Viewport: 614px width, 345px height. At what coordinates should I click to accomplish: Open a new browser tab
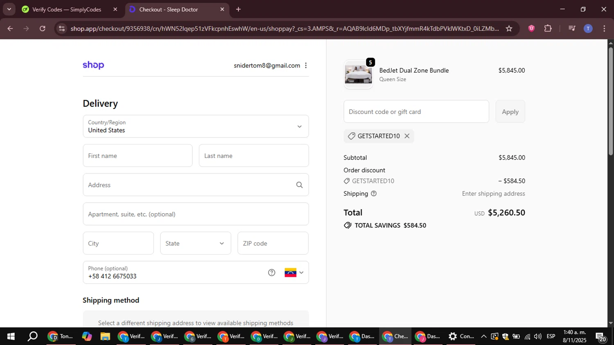(x=238, y=9)
